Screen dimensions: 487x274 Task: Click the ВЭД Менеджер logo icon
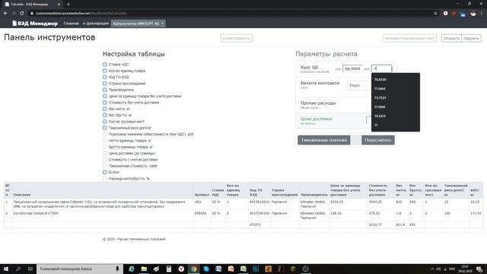pyautogui.click(x=14, y=24)
